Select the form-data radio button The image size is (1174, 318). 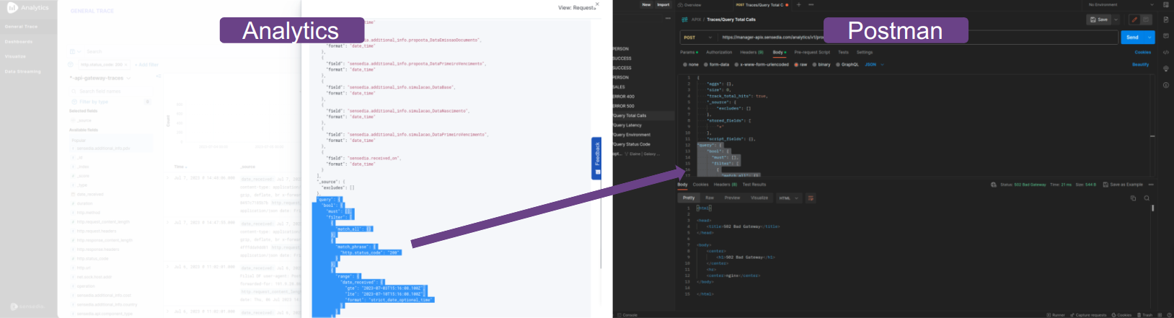click(x=706, y=64)
